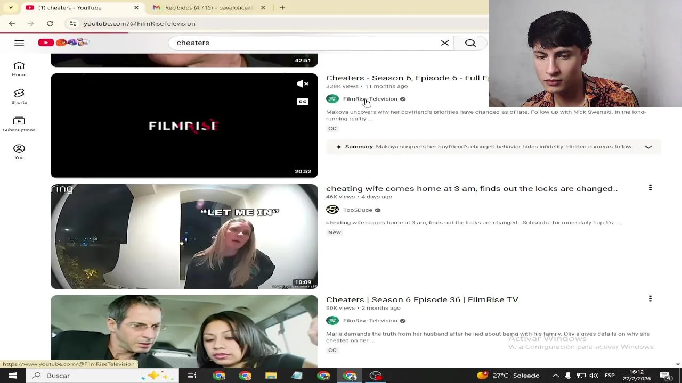The height and width of the screenshot is (383, 682).
Task: Open the Windows Start menu
Action: (13, 376)
